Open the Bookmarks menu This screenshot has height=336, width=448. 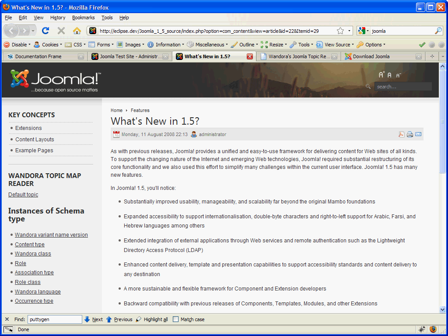tap(83, 17)
